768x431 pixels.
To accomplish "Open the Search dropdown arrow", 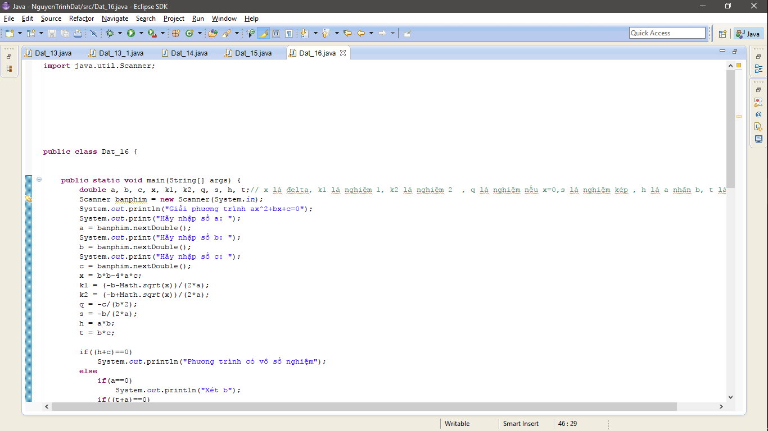I will [237, 33].
